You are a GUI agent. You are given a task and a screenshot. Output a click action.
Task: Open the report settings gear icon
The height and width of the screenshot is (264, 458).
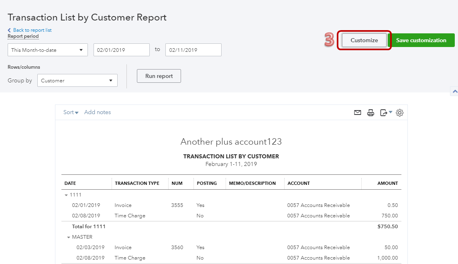point(399,113)
